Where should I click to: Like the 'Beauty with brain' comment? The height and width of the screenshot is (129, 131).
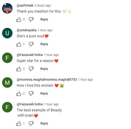pyautogui.click(x=19, y=123)
